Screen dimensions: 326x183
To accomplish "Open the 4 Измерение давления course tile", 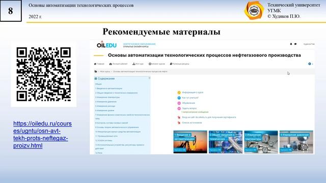I will [296, 142].
